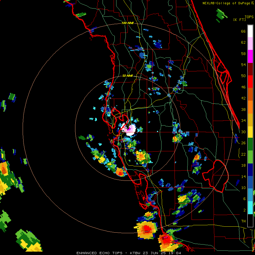Click the "50 NMI" range ring label
The image size is (255, 255).
(127, 76)
